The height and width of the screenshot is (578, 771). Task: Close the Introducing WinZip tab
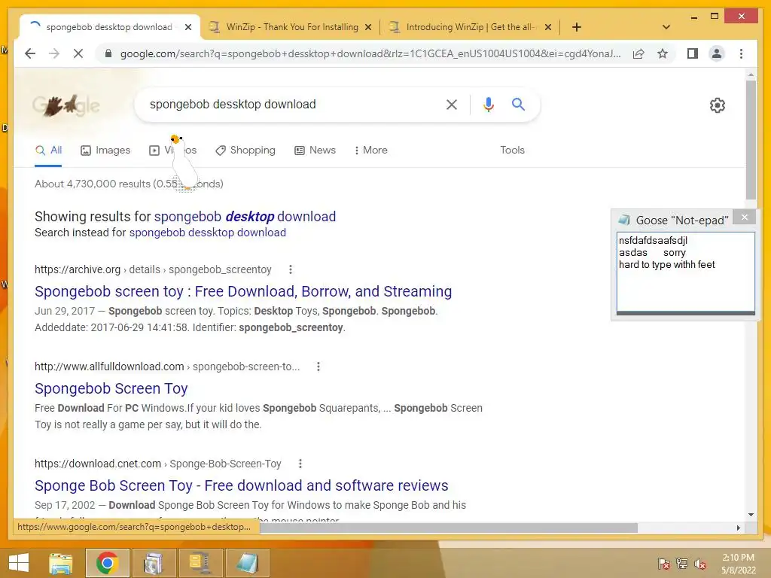pos(548,27)
